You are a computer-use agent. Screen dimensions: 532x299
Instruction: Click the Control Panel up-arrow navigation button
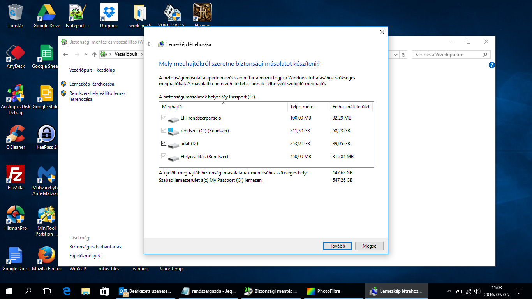pyautogui.click(x=94, y=55)
